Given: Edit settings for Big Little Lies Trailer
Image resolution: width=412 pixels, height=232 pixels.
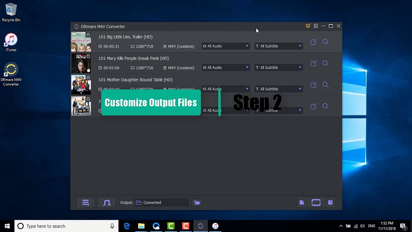Looking at the screenshot, I should click(314, 42).
